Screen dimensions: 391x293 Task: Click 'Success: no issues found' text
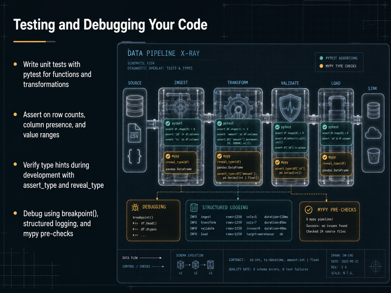[327, 226]
